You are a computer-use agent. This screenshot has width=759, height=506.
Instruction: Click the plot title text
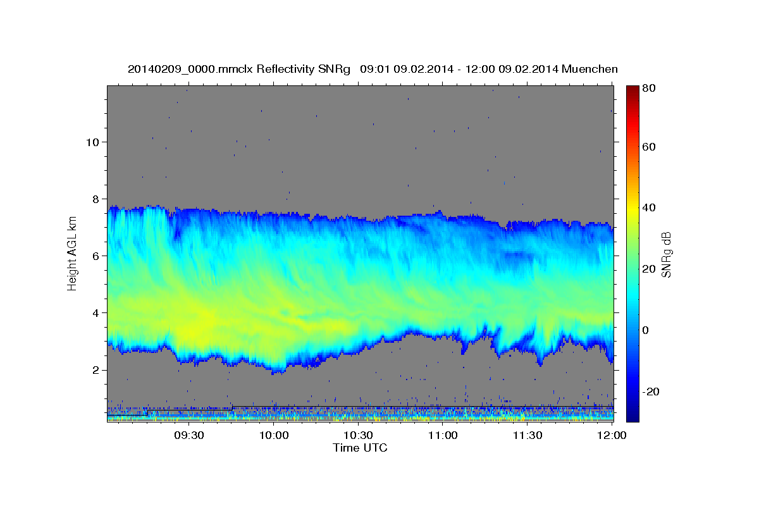(373, 69)
